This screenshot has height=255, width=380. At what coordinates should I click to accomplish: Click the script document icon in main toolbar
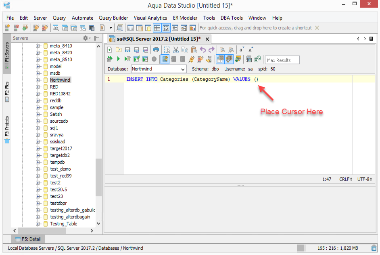[102, 28]
